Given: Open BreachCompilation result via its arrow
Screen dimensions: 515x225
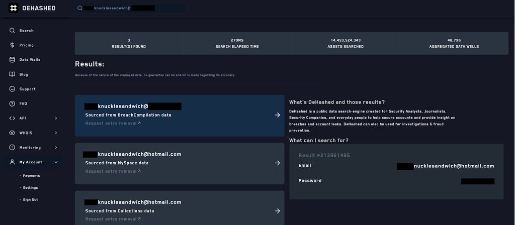Looking at the screenshot, I should pyautogui.click(x=278, y=115).
